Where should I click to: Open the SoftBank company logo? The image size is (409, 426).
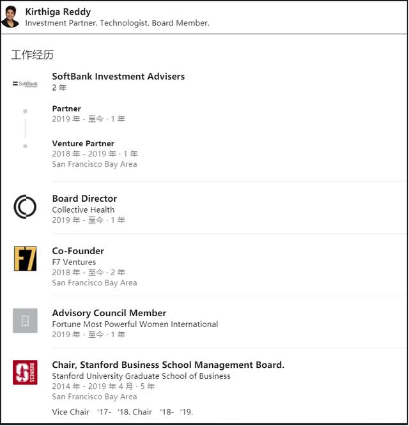(25, 83)
